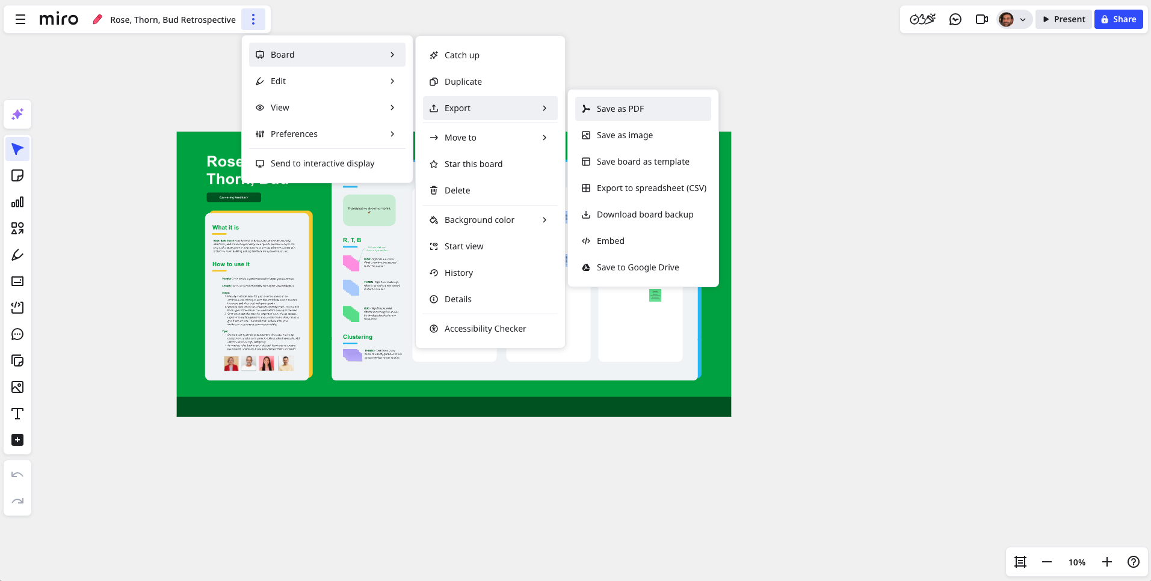
Task: Select the text tool in sidebar
Action: pos(17,413)
